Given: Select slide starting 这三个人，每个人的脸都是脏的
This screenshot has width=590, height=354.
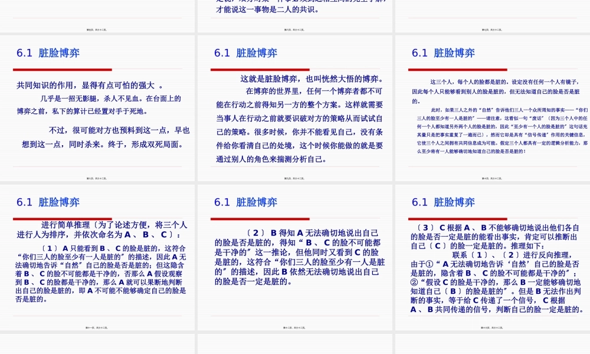Looking at the screenshot, I should tap(492, 108).
